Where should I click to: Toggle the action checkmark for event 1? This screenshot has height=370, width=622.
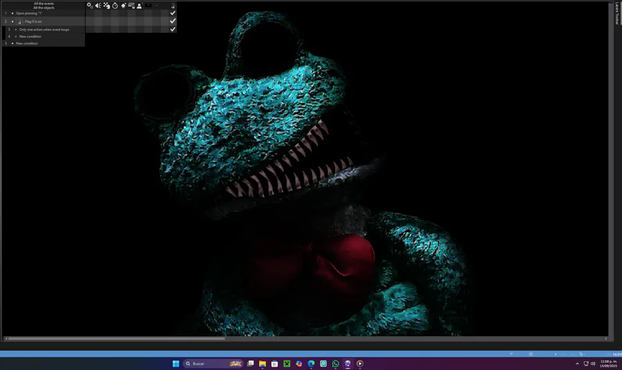pos(173,13)
